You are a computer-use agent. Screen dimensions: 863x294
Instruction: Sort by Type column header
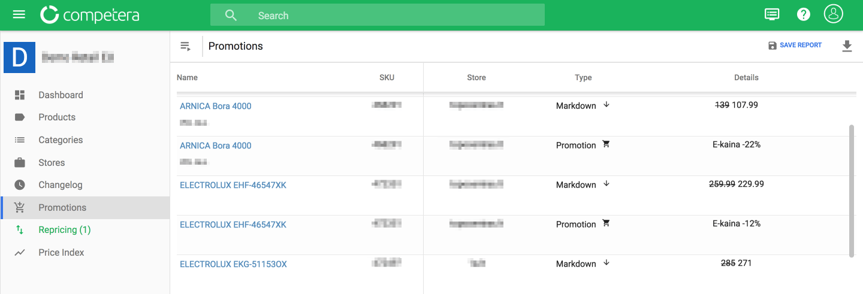(x=583, y=77)
